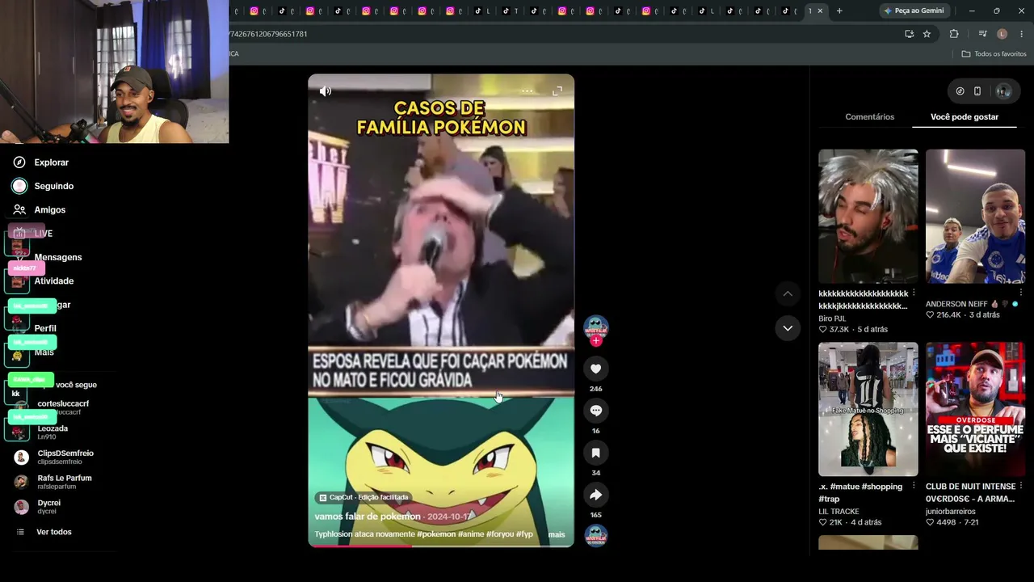
Task: Seek using the red video progress bar
Action: coord(441,546)
